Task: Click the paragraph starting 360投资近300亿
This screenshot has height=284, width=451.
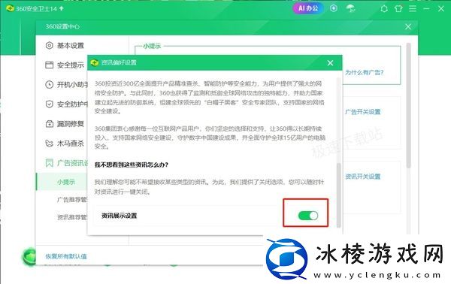Action: (x=209, y=98)
